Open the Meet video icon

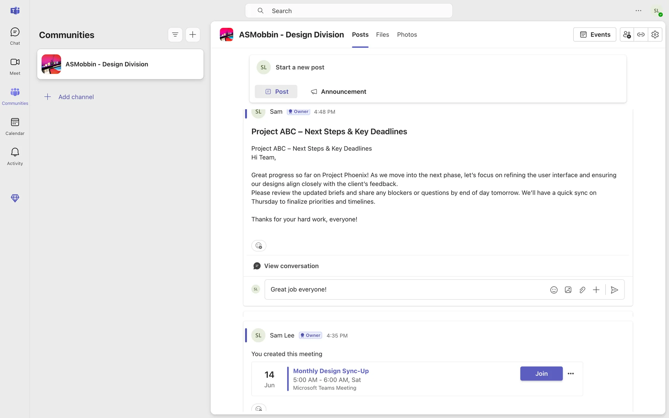click(x=15, y=66)
